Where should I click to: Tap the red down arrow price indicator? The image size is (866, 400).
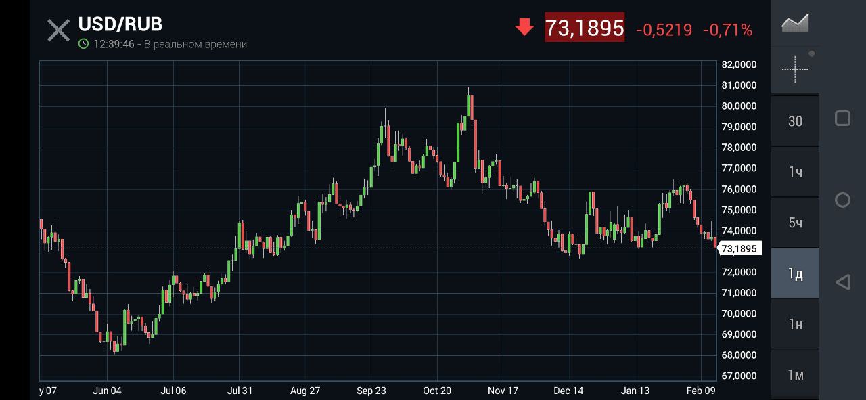click(524, 27)
